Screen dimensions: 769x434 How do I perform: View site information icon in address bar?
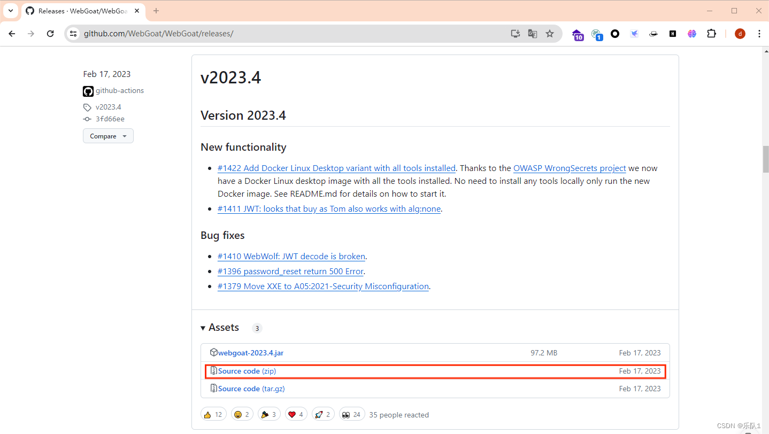(x=74, y=34)
